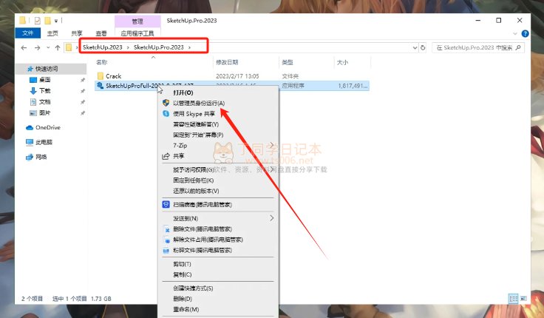Image resolution: width=544 pixels, height=318 pixels.
Task: Click the Up one level arrow
Action: [x=58, y=48]
